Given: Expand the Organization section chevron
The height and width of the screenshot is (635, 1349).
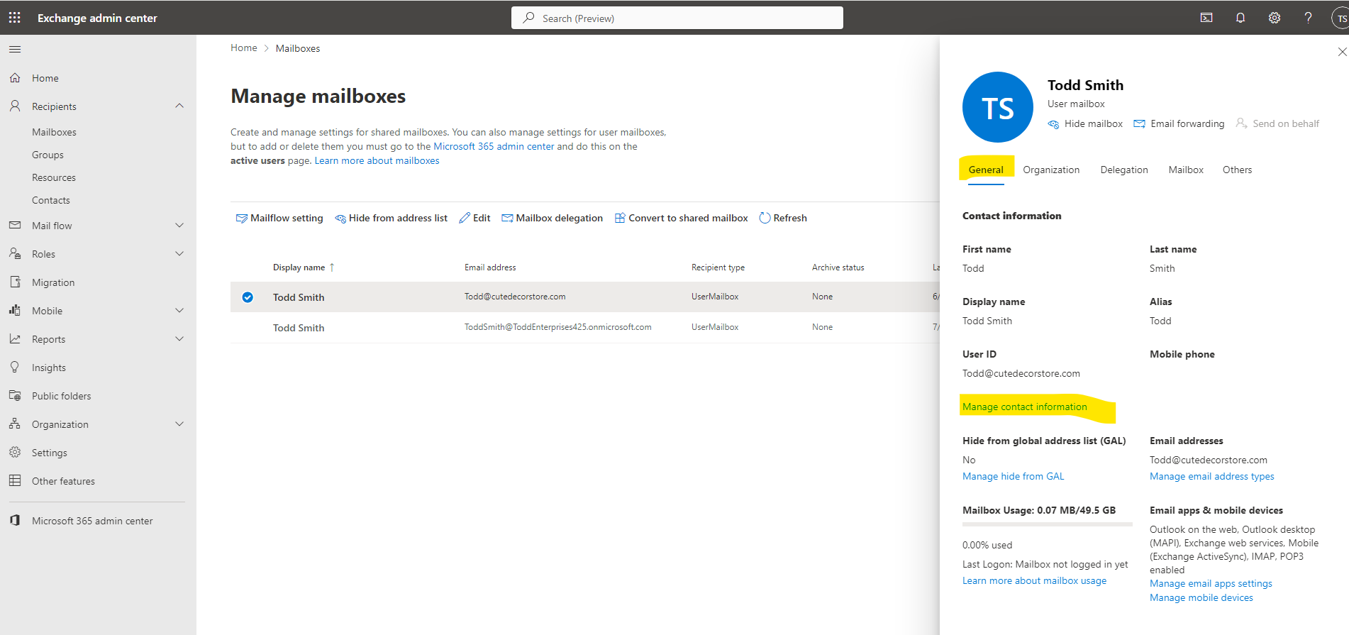Looking at the screenshot, I should [x=179, y=424].
